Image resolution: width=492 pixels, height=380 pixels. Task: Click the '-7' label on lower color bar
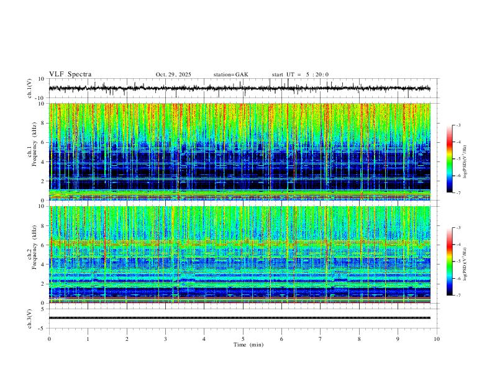(x=458, y=296)
